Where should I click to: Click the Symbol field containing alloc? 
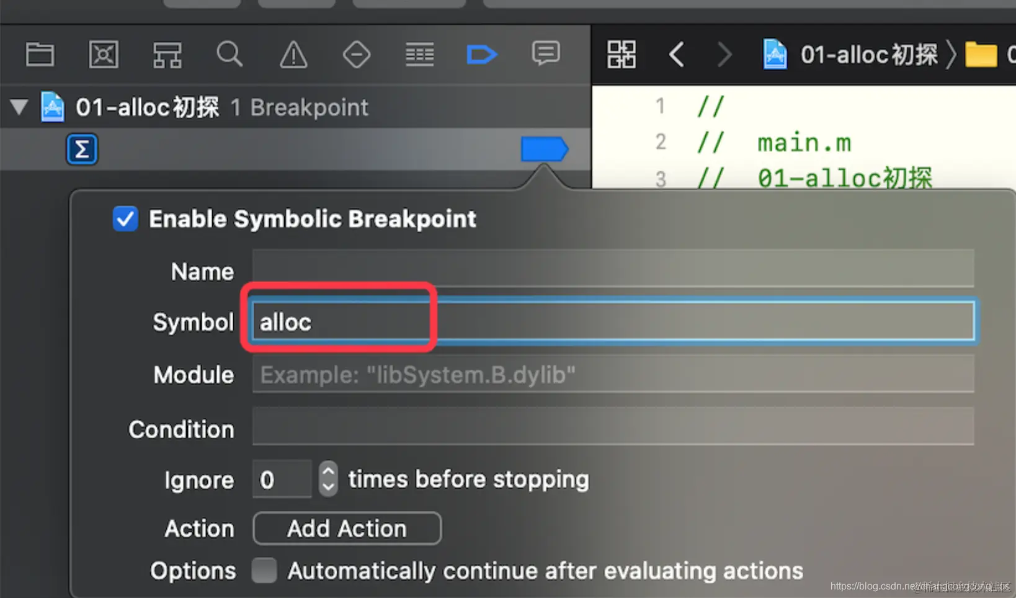point(613,321)
